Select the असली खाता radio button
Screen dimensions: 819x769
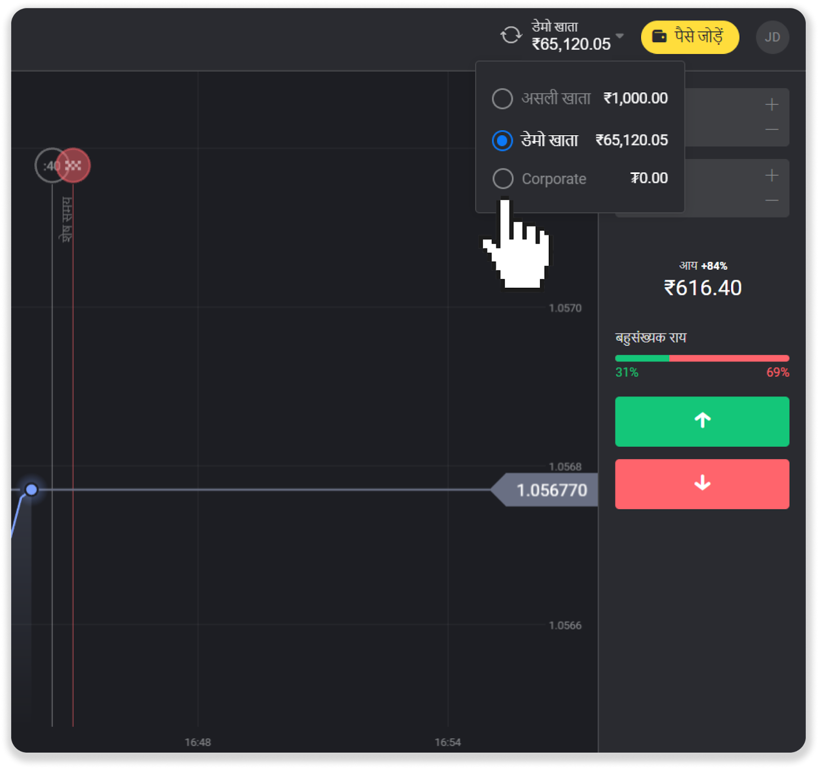[x=502, y=98]
